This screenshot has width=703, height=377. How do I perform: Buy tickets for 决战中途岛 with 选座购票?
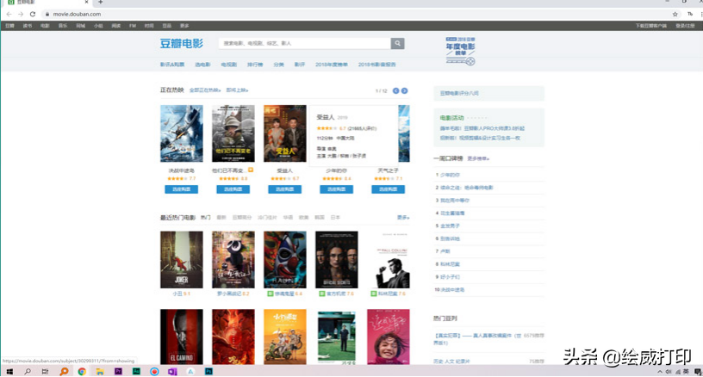pos(182,189)
